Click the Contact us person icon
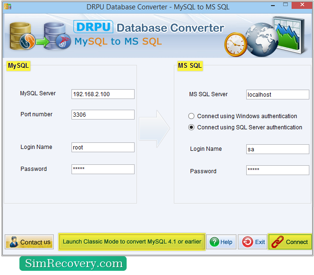 tap(14, 242)
